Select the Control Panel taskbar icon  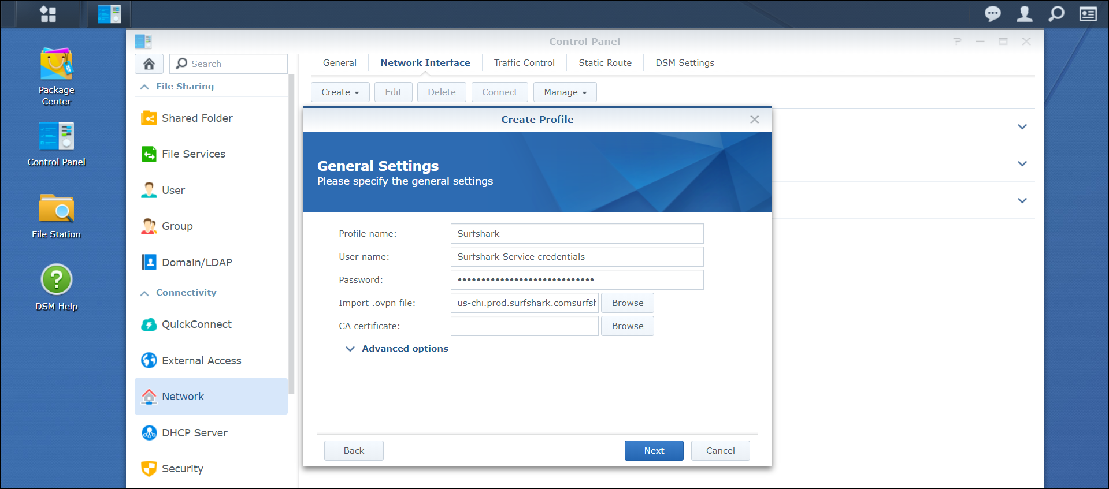pyautogui.click(x=109, y=14)
